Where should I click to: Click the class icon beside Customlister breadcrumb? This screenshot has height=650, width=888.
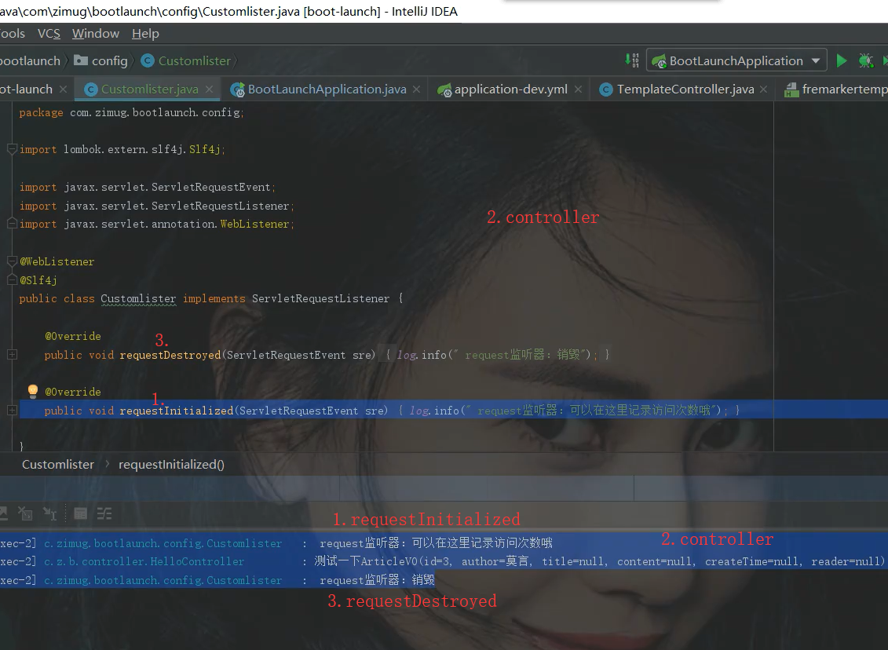[148, 60]
